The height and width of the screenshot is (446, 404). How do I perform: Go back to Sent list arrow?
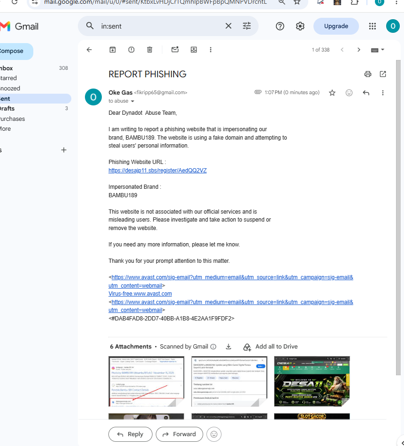(89, 50)
